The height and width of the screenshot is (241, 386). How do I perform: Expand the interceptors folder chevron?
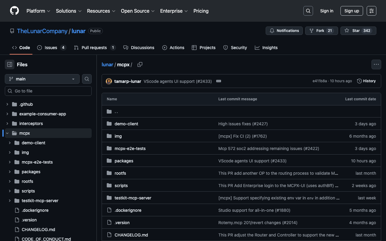coord(7,124)
